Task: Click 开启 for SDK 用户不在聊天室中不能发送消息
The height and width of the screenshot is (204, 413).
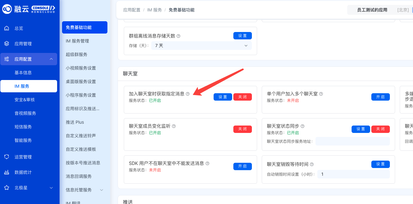Action: [243, 166]
